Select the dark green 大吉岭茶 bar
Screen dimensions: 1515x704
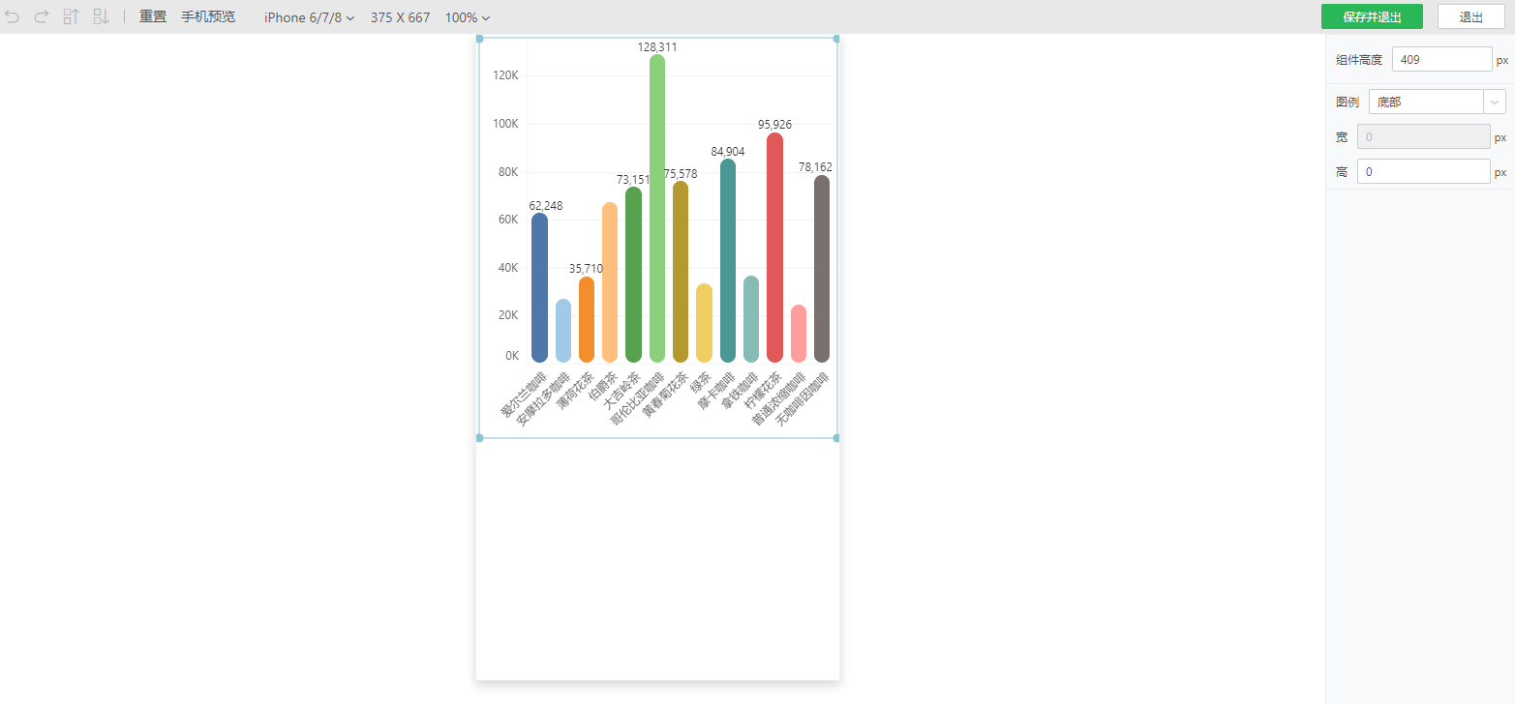click(634, 275)
